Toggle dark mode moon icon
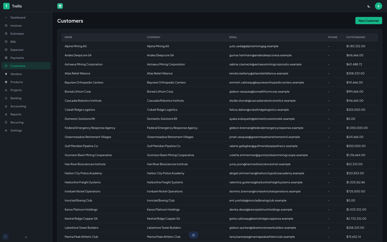The width and height of the screenshot is (387, 242). click(x=369, y=6)
